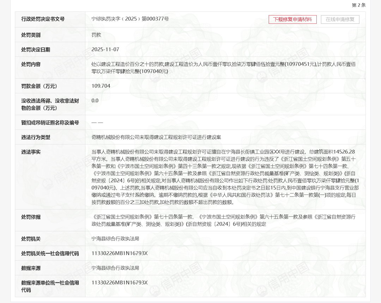
Task: Select the fine amount 109.704
Action: [101, 86]
